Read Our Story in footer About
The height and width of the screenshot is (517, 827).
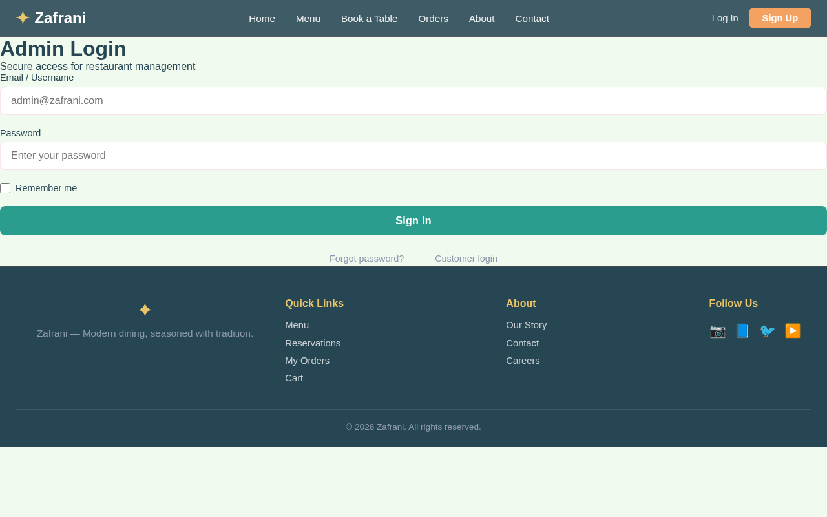[x=526, y=325]
